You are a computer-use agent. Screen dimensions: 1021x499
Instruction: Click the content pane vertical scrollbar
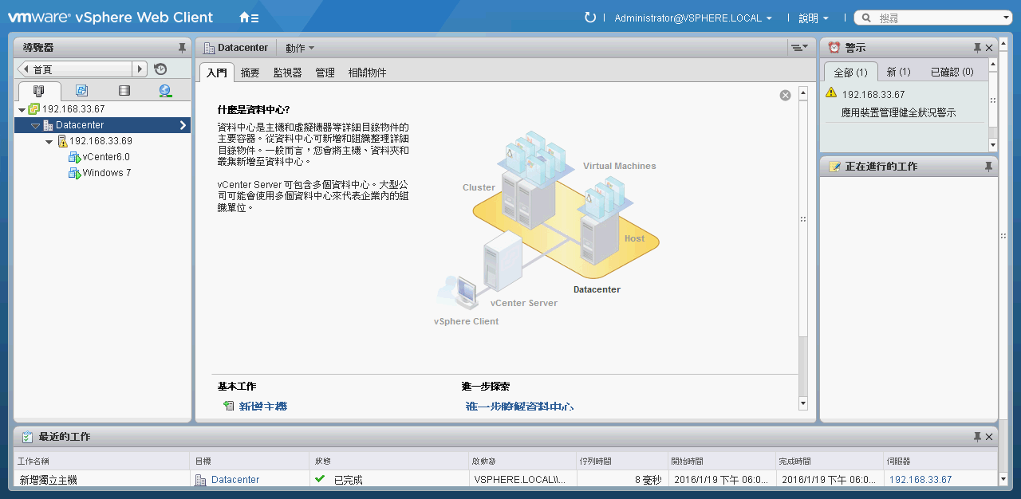pyautogui.click(x=803, y=247)
